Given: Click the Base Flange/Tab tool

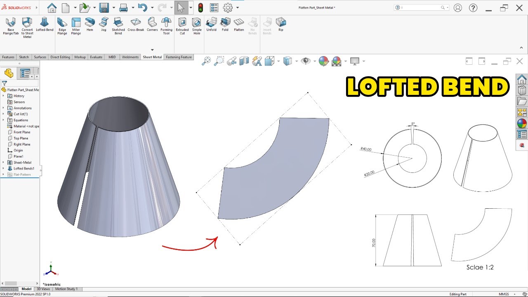Looking at the screenshot, I should (x=11, y=26).
